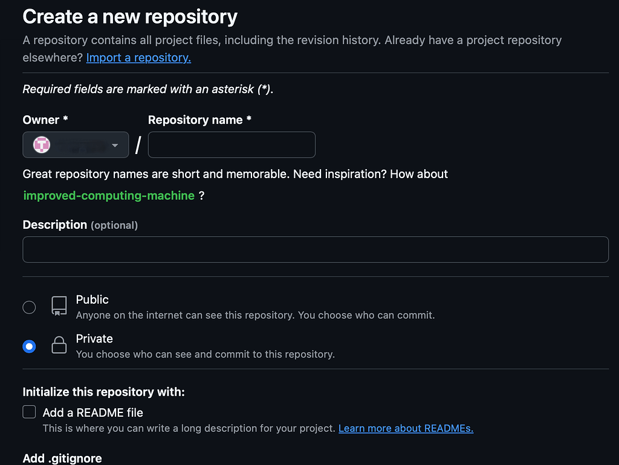Open Learn more about READMEs link

[x=406, y=428]
